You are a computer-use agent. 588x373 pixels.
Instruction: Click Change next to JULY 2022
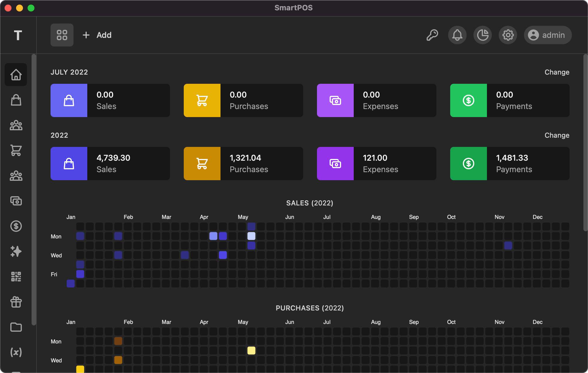click(x=556, y=72)
